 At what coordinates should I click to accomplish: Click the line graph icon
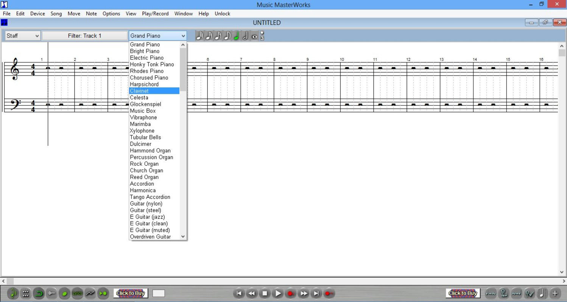pos(90,293)
